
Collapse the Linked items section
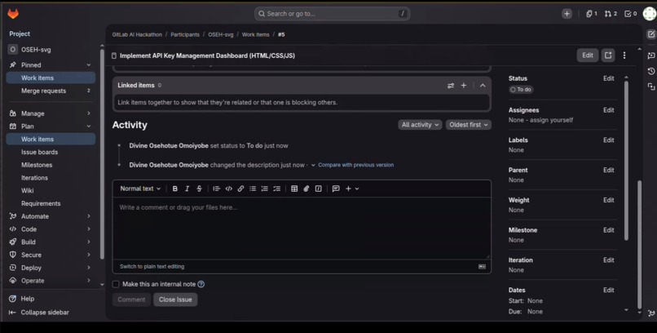point(483,86)
